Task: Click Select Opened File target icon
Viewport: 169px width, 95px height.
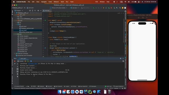Action: (30, 11)
